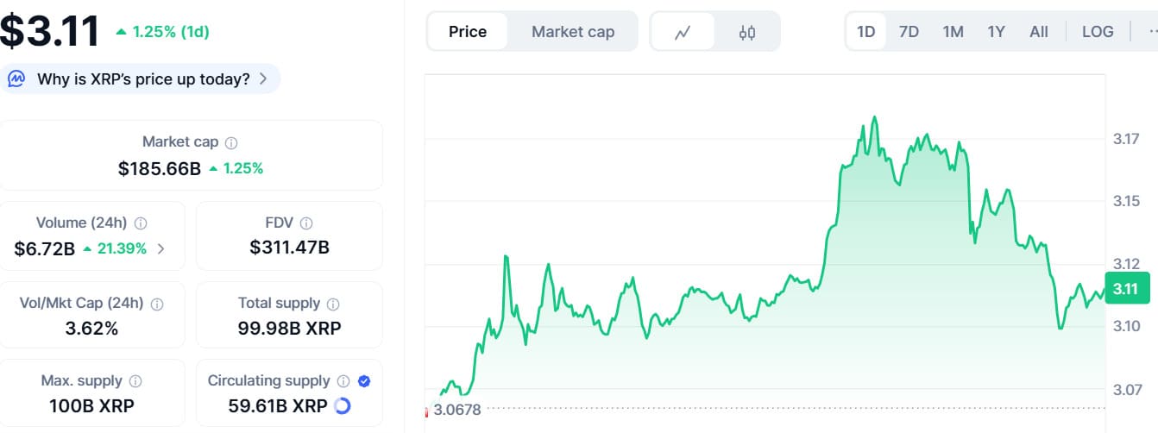Click the 1M range button
The width and height of the screenshot is (1158, 433).
[953, 32]
